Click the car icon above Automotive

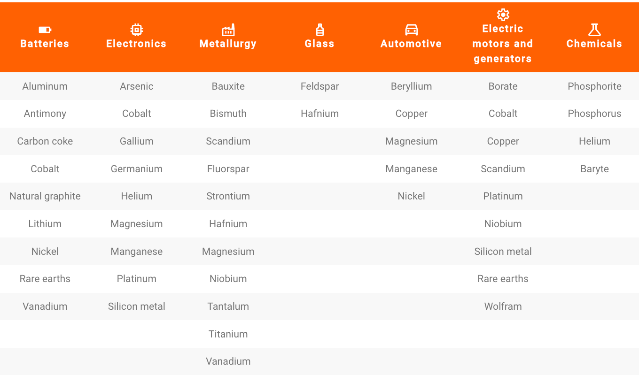411,30
